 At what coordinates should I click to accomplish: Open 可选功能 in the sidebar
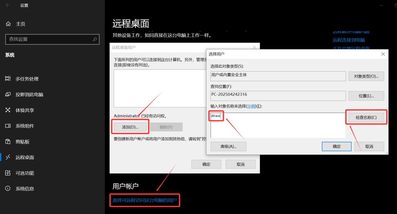click(x=25, y=173)
